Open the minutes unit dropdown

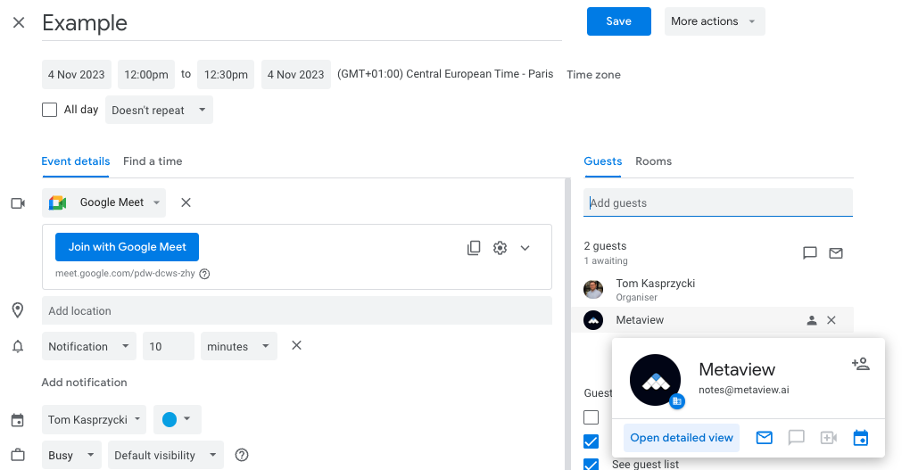pos(238,346)
